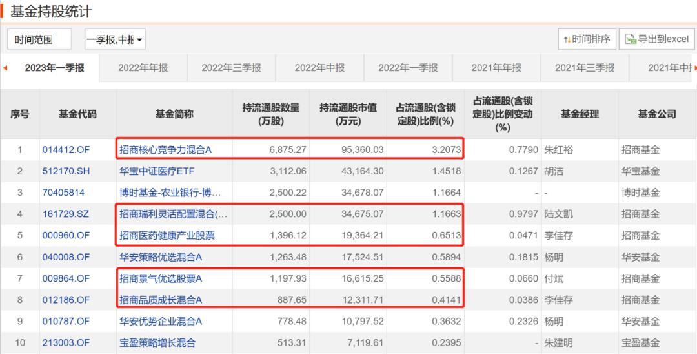
Task: Open 招商医药健康产业股票 fund link
Action: click(x=167, y=235)
